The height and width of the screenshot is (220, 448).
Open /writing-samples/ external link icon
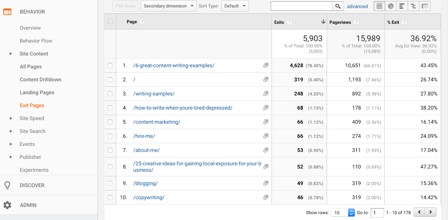[266, 93]
